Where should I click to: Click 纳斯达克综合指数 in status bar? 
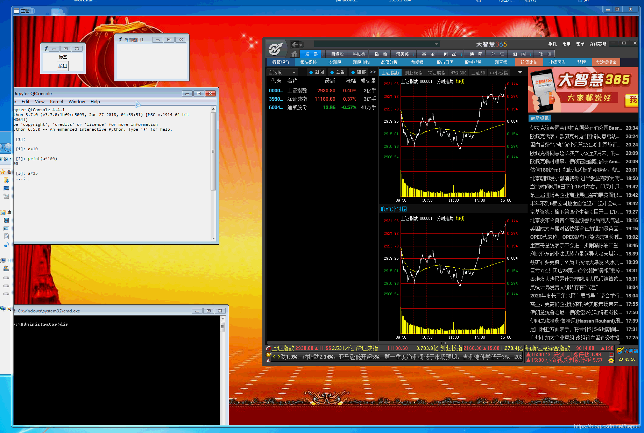pyautogui.click(x=547, y=348)
